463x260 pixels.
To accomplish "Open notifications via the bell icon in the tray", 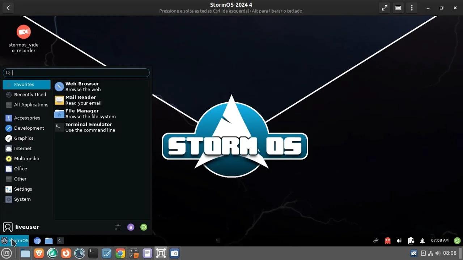I will [x=422, y=240].
